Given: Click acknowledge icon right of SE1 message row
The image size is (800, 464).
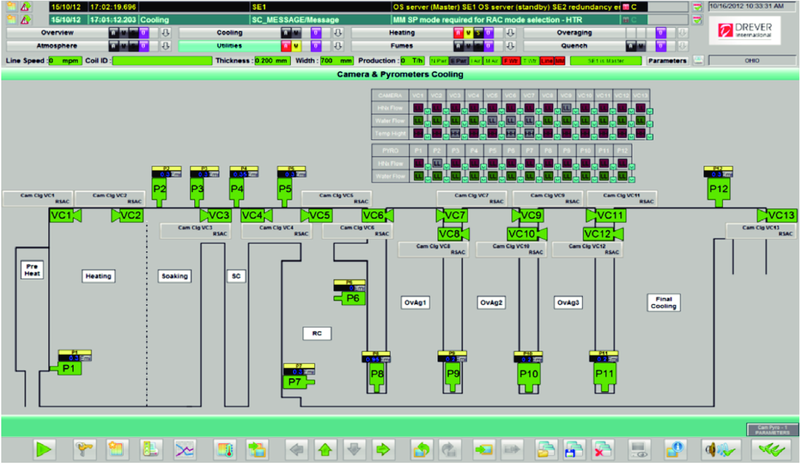Looking at the screenshot, I should [697, 7].
